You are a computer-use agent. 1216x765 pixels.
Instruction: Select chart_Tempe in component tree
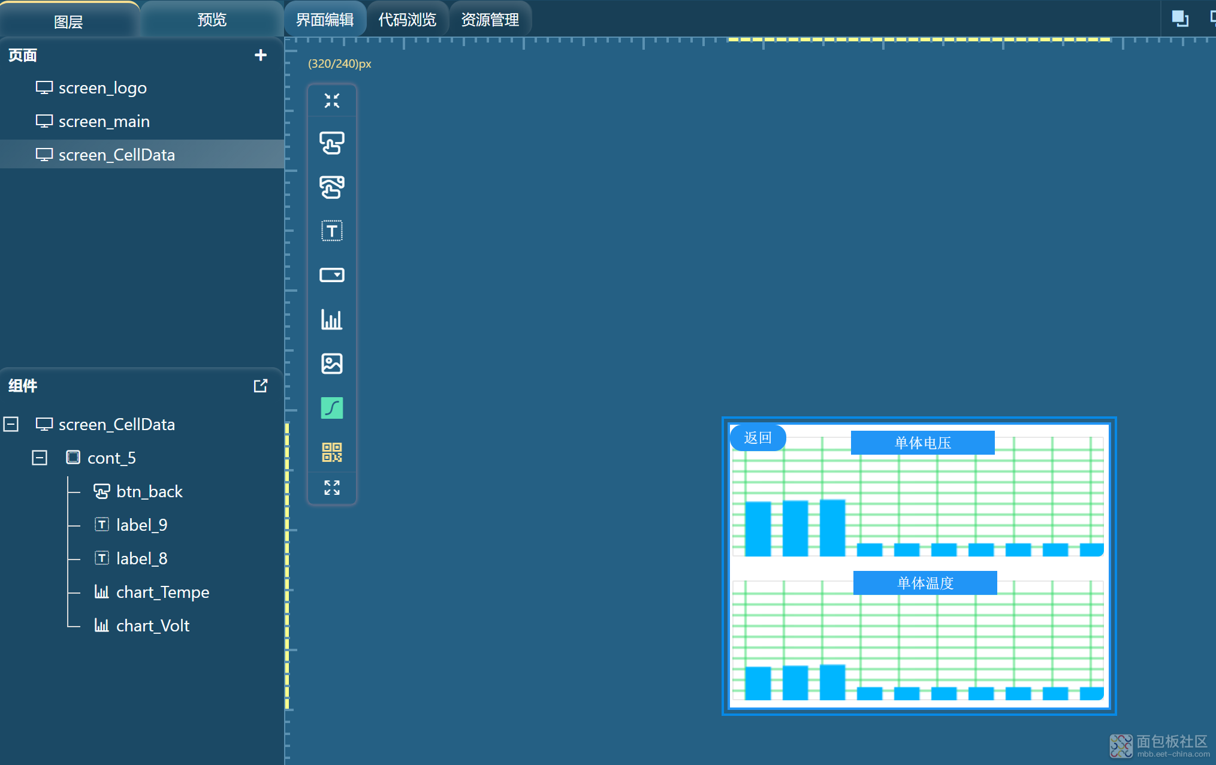163,592
